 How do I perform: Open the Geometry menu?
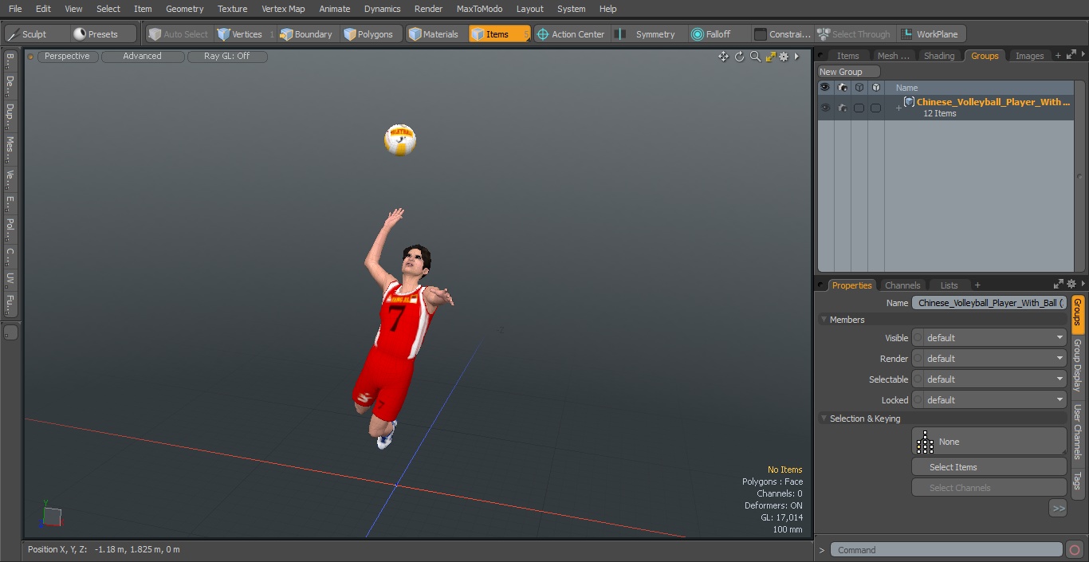[184, 9]
